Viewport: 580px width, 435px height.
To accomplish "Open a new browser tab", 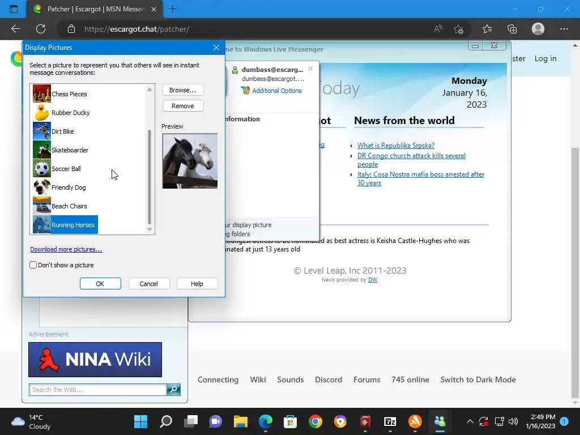I will (172, 9).
